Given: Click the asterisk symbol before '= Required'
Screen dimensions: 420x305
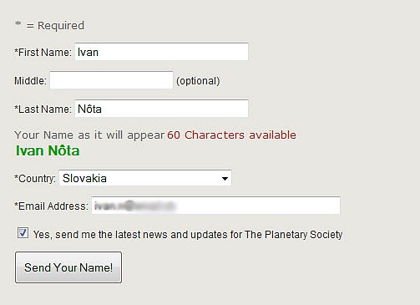Looking at the screenshot, I should [18, 23].
